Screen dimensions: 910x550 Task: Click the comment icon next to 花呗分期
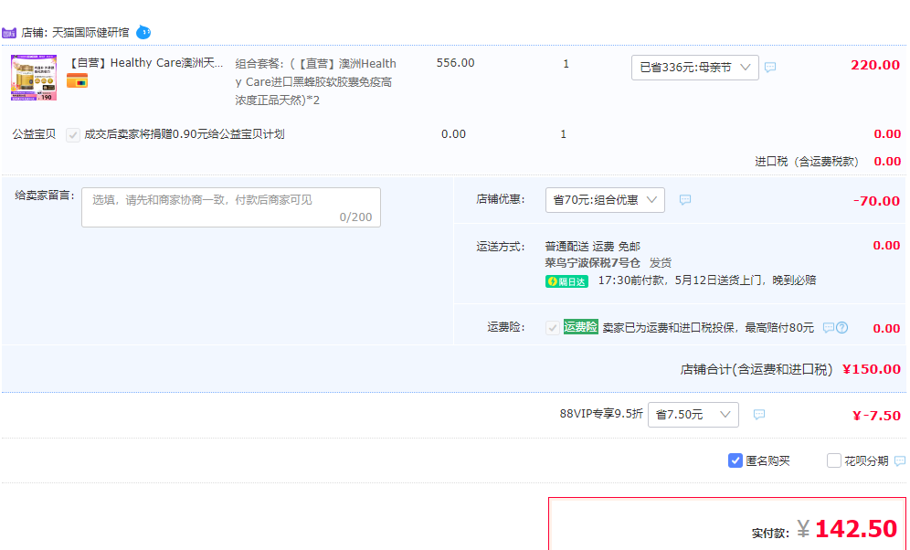point(900,461)
